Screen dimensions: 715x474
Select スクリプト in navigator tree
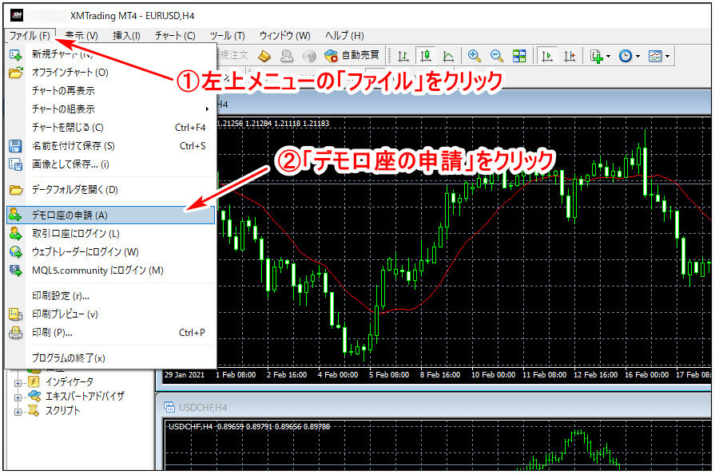point(62,411)
